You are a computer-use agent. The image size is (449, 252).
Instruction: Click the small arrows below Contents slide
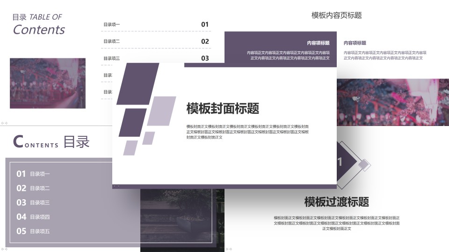click(x=4, y=123)
